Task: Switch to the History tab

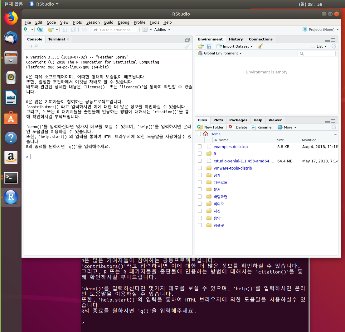Action: coord(236,39)
